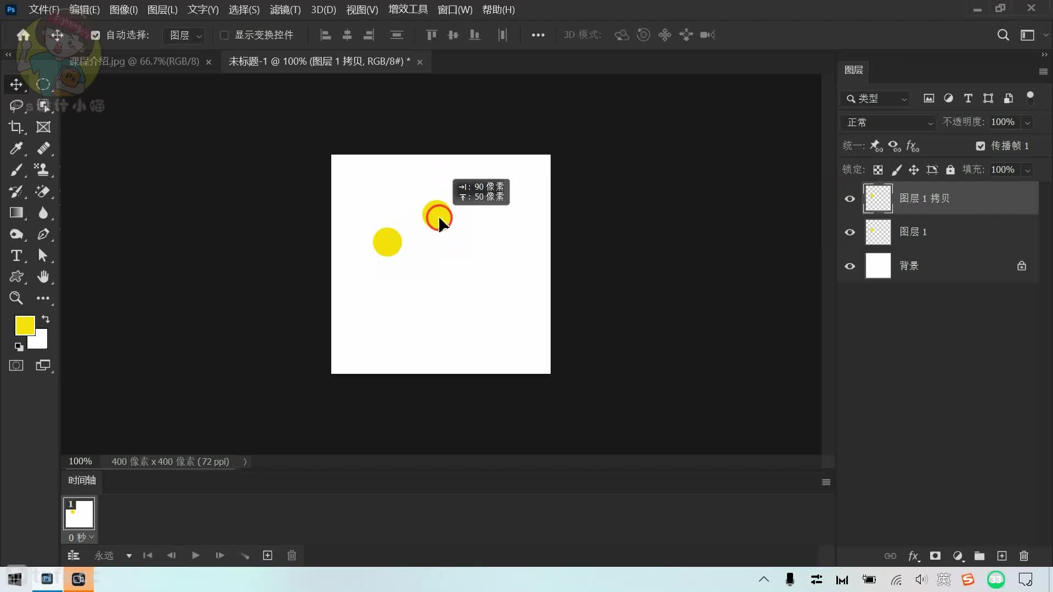Open the 文件(F) menu
The height and width of the screenshot is (592, 1053).
[x=44, y=10]
